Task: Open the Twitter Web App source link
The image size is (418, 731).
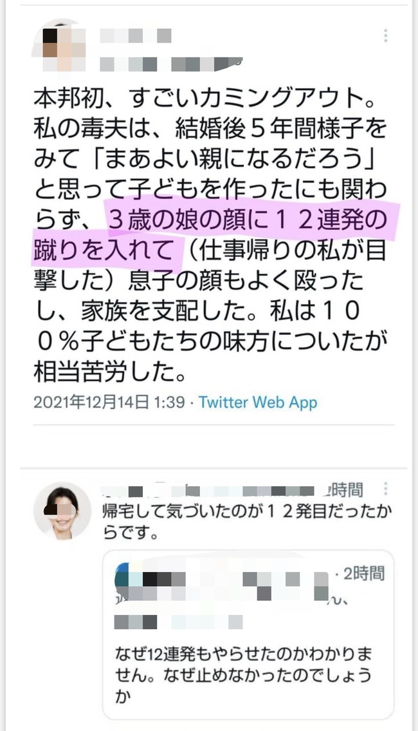Action: [258, 403]
